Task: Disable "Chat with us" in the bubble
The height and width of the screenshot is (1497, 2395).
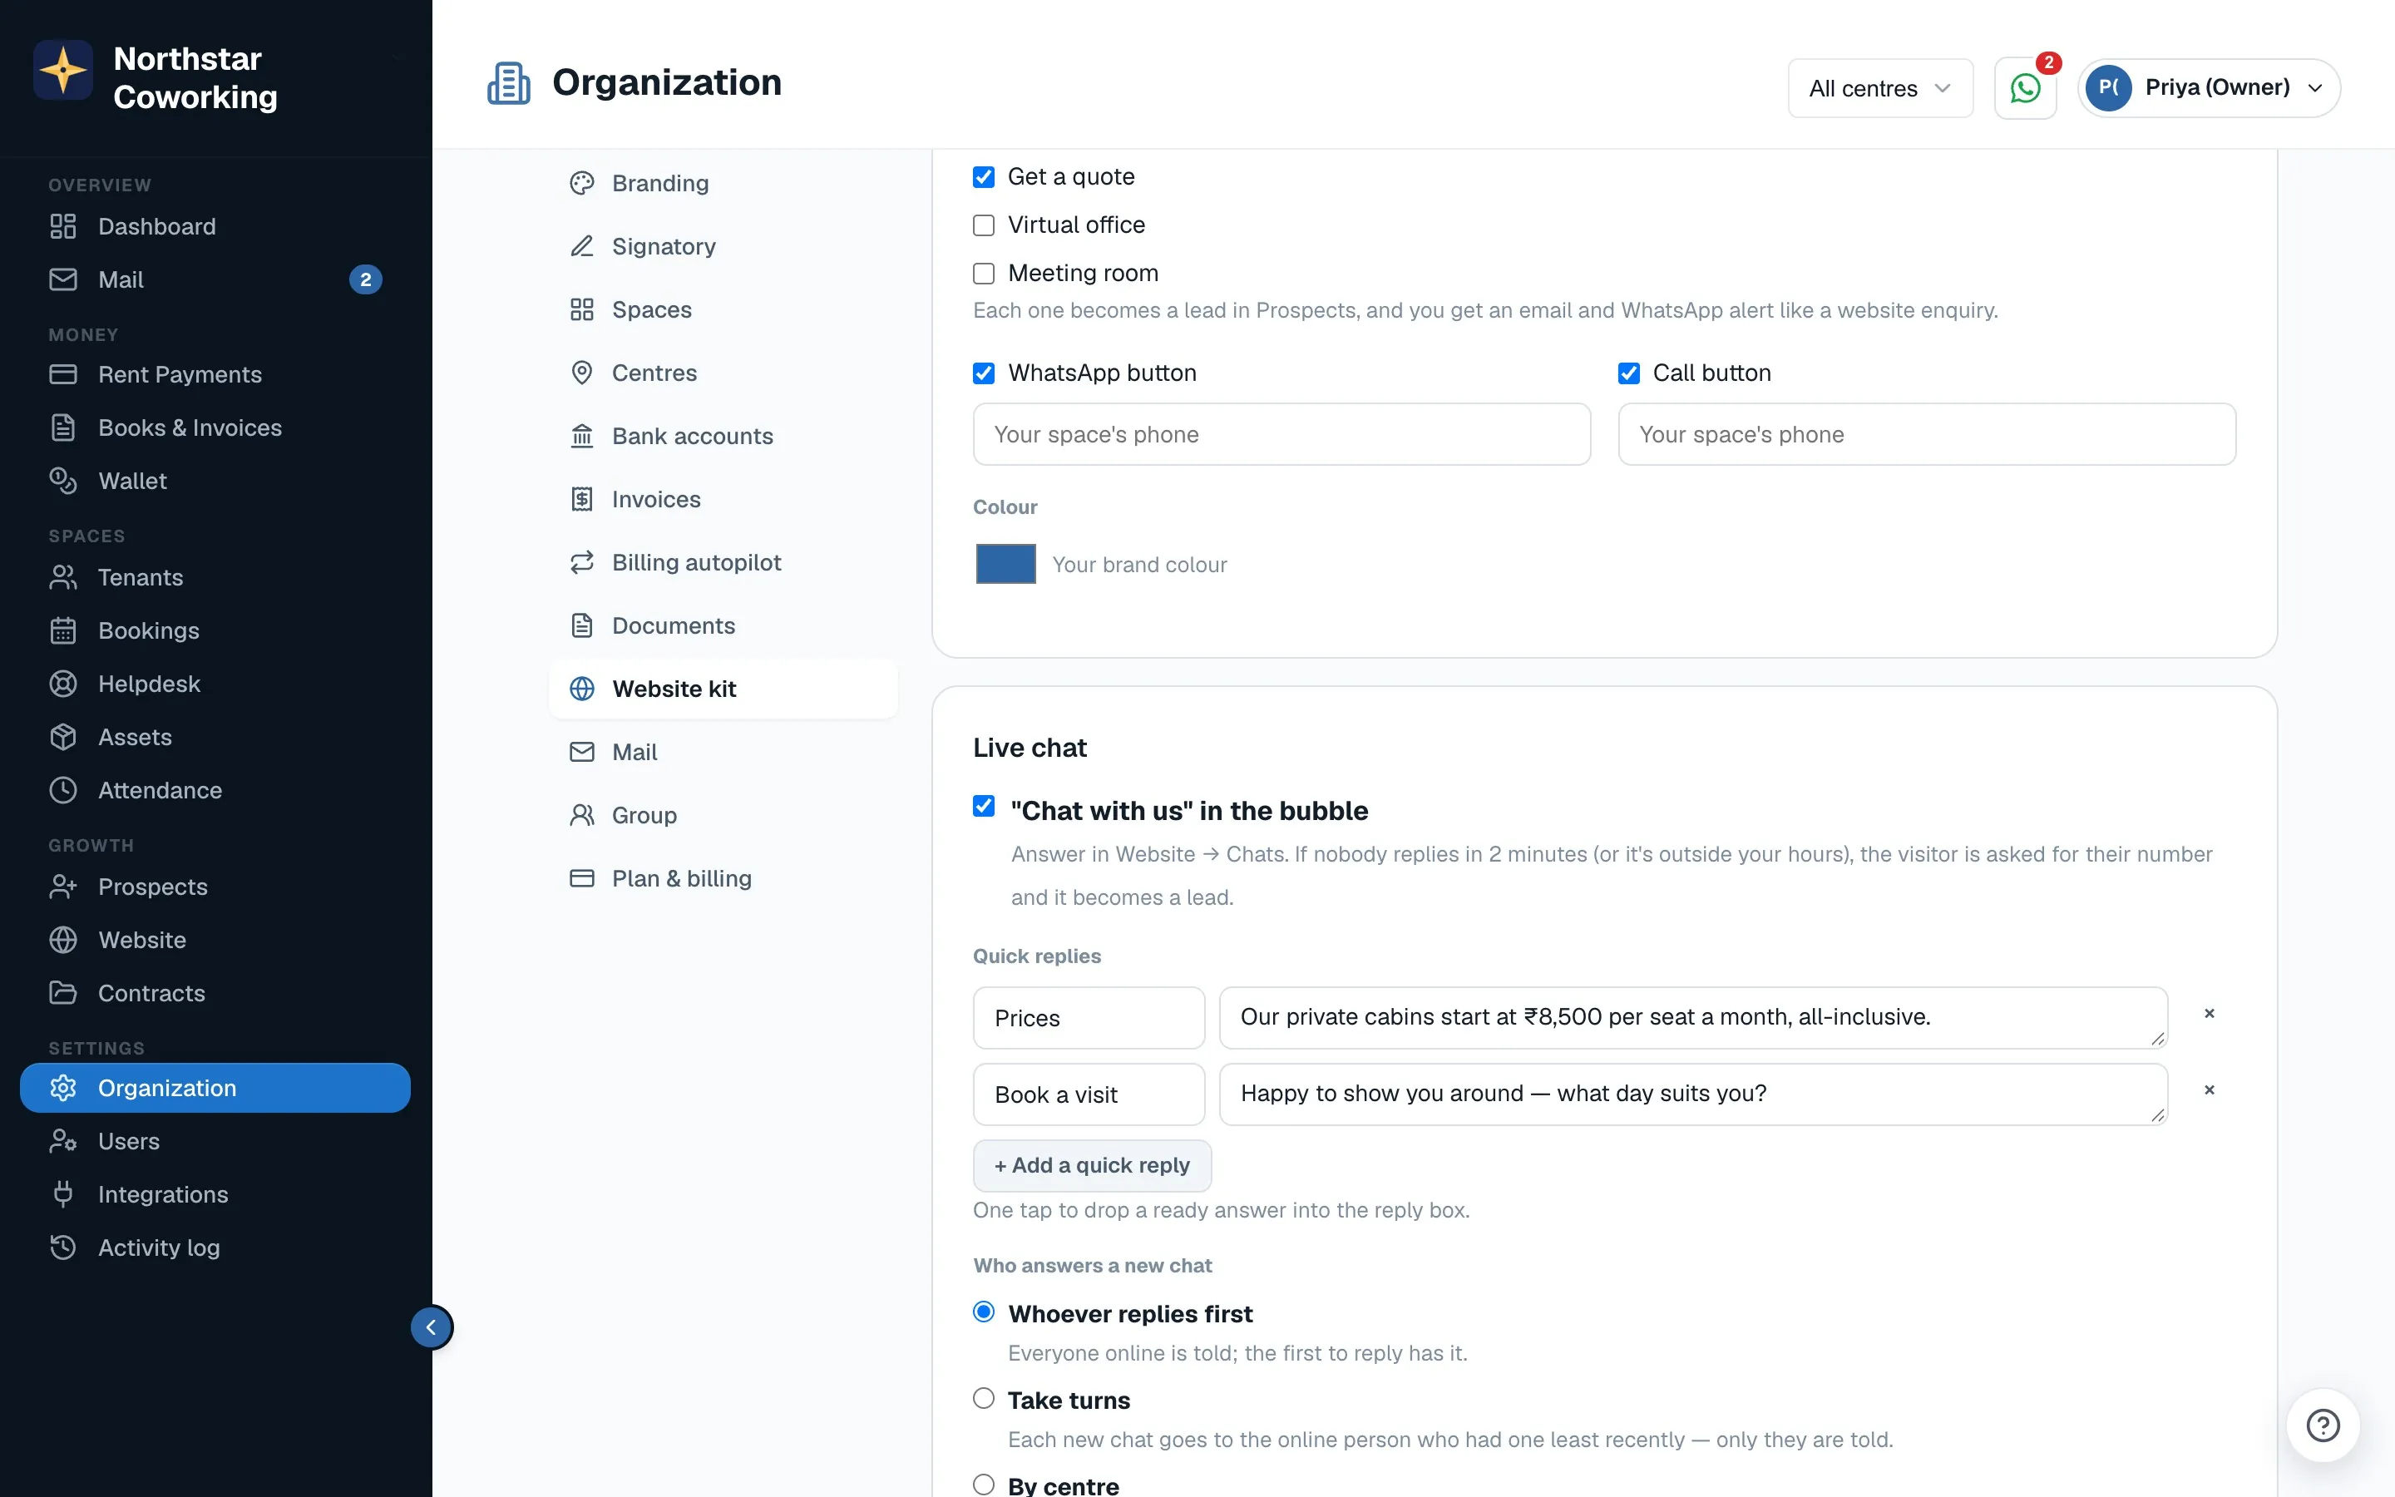Action: tap(984, 806)
